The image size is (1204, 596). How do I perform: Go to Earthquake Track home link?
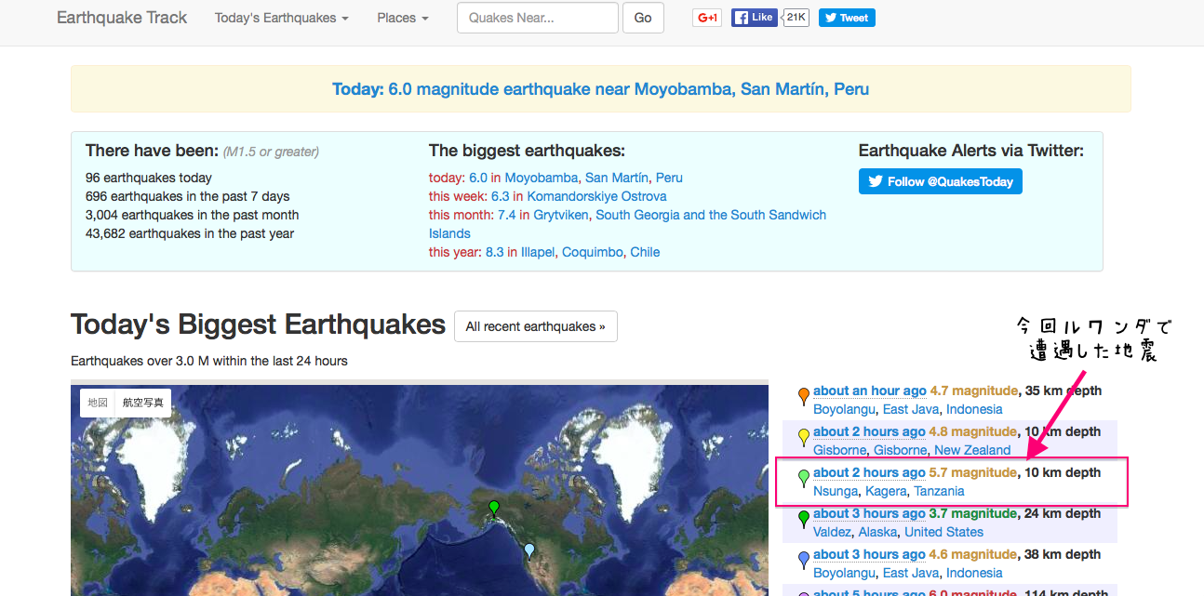point(122,18)
